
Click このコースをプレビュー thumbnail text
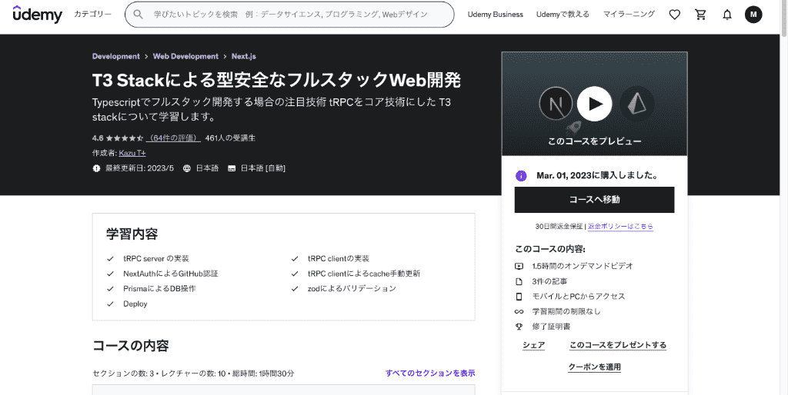[x=595, y=141]
